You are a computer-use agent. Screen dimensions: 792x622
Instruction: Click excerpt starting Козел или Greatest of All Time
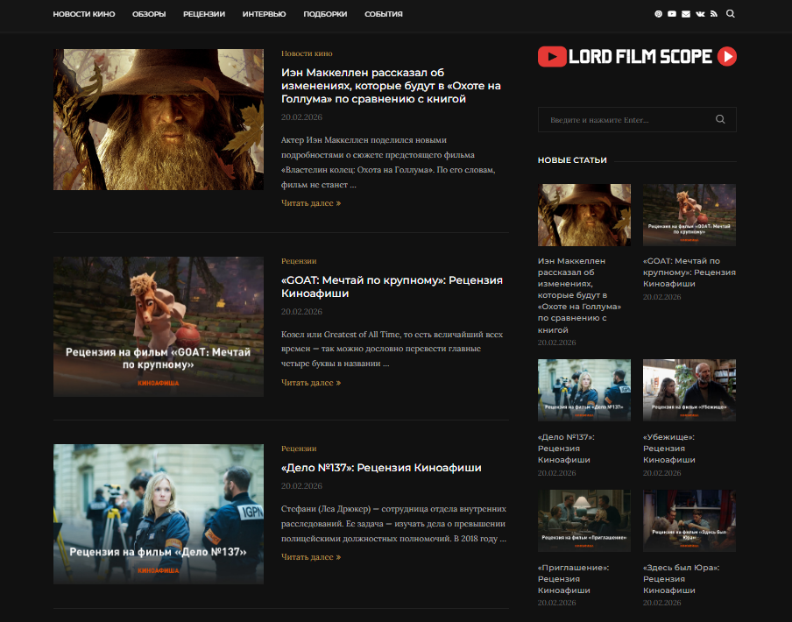click(x=392, y=349)
